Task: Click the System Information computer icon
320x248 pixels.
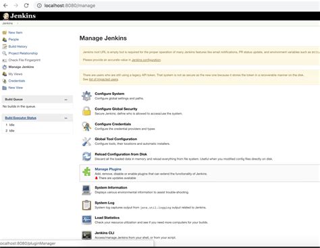Action: click(x=86, y=190)
